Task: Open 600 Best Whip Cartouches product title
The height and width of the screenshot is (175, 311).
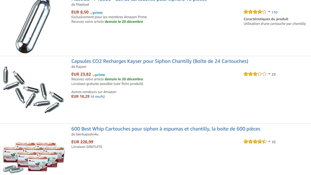Action: point(166,129)
